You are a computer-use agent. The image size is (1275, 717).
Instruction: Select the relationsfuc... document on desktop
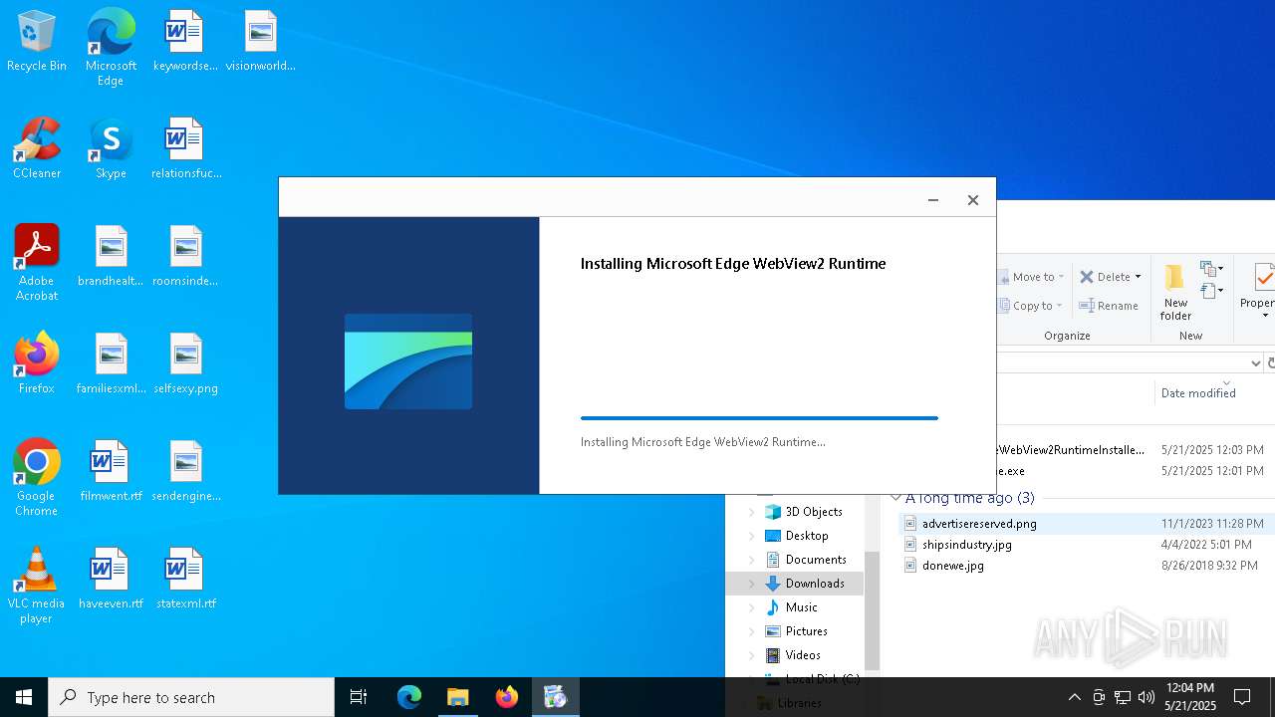pyautogui.click(x=186, y=148)
